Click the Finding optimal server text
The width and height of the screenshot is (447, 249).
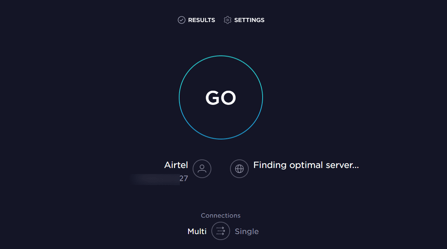[306, 165]
